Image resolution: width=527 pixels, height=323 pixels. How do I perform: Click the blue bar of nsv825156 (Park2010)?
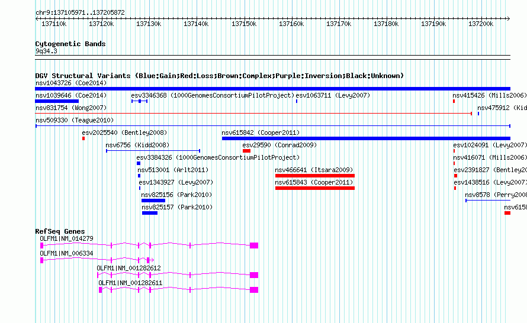click(153, 201)
